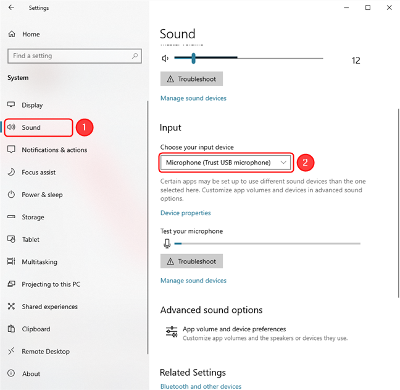Viewport: 400px width, 390px height.
Task: Click the Home icon in sidebar
Action: tap(12, 34)
